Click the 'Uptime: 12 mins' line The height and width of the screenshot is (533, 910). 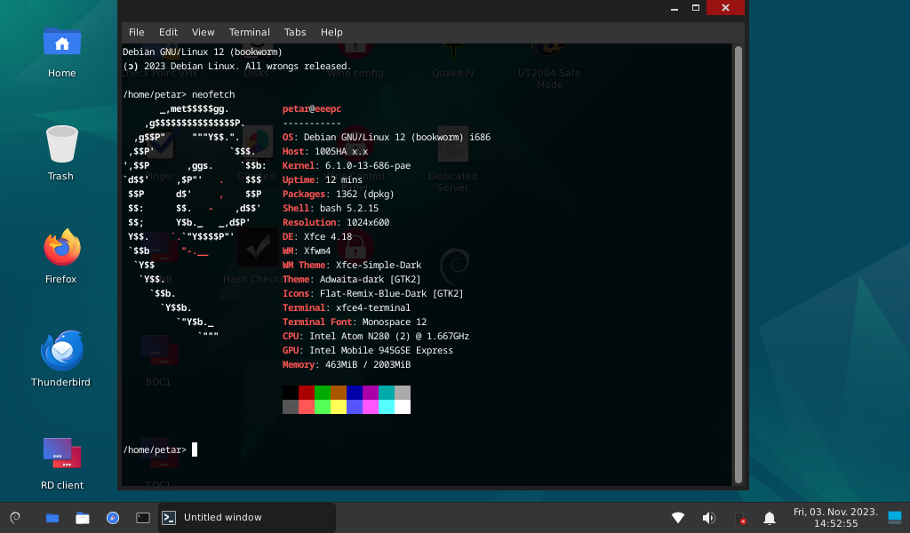[x=322, y=179]
